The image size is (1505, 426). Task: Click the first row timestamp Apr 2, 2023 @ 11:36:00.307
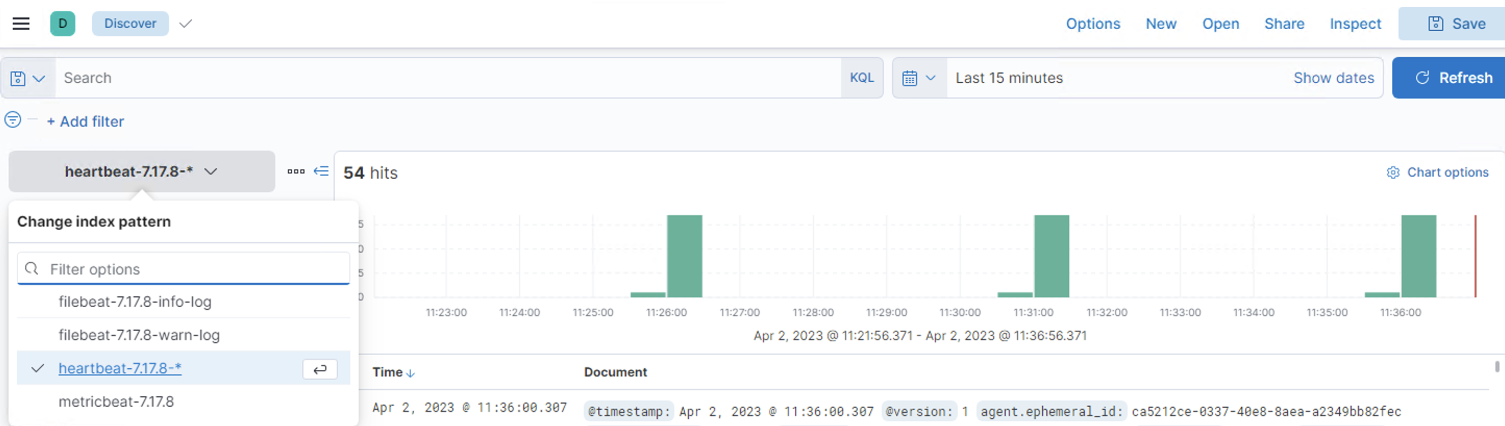[470, 408]
